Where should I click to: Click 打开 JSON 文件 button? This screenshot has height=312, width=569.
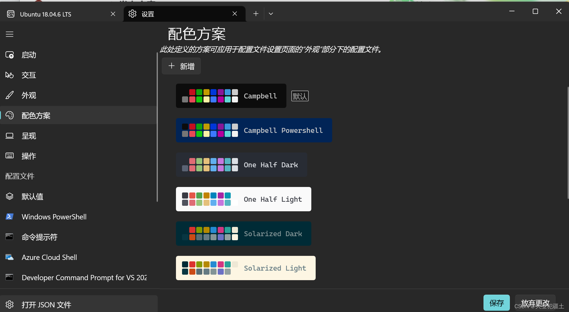(x=79, y=304)
